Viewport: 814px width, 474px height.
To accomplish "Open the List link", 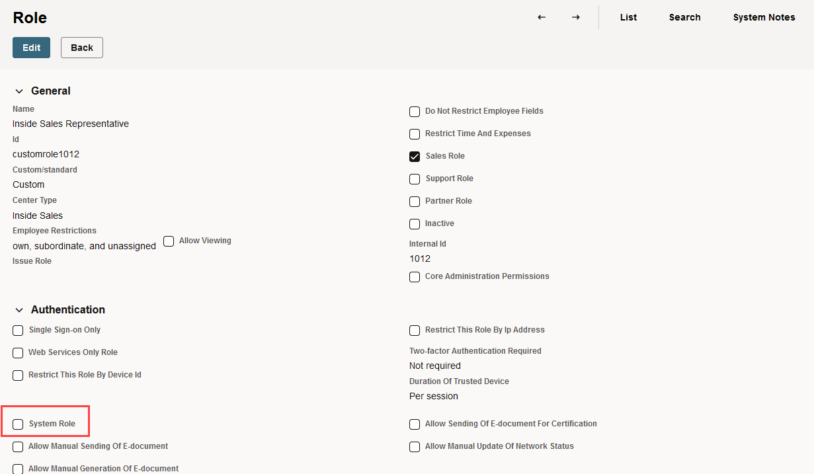I will tap(628, 17).
